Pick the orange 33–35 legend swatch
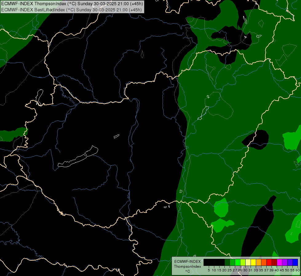Viewport: 301px width, 276px height. [259, 262]
